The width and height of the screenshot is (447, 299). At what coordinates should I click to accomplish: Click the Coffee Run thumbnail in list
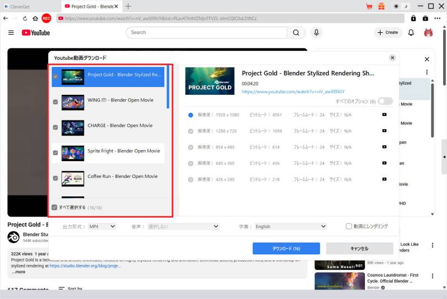[73, 179]
